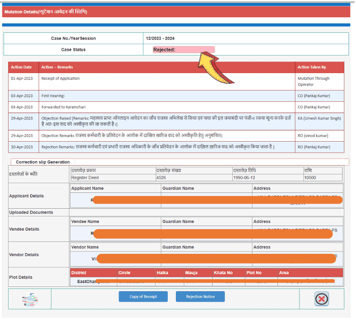Select the First Hearing action entry
The image size is (356, 324).
pos(53,96)
